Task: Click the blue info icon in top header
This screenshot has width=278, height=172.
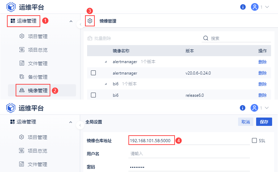Action: [x=243, y=7]
